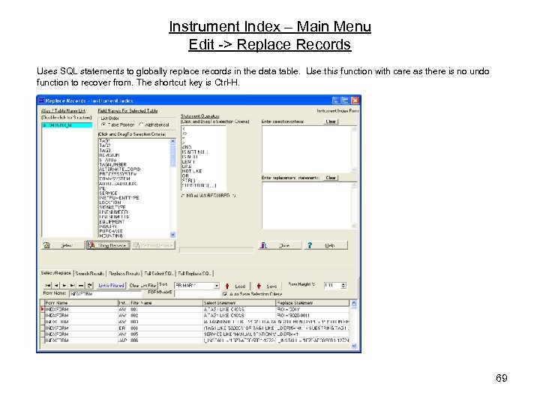Click scroll-down arrow of the saved-criteria grid

354,346
